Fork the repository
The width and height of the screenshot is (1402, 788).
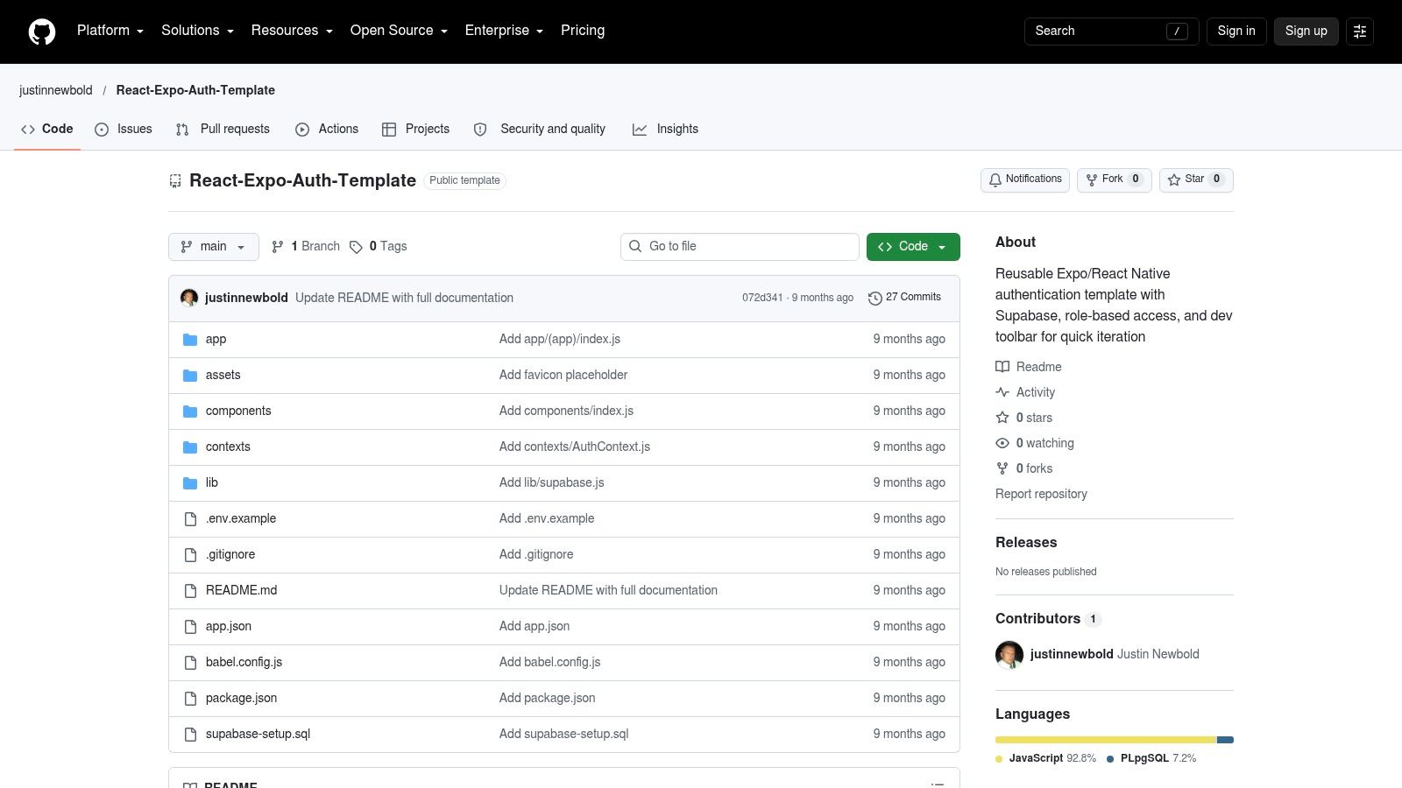(1114, 179)
